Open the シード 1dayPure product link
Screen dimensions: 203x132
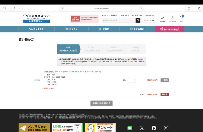tap(72, 72)
